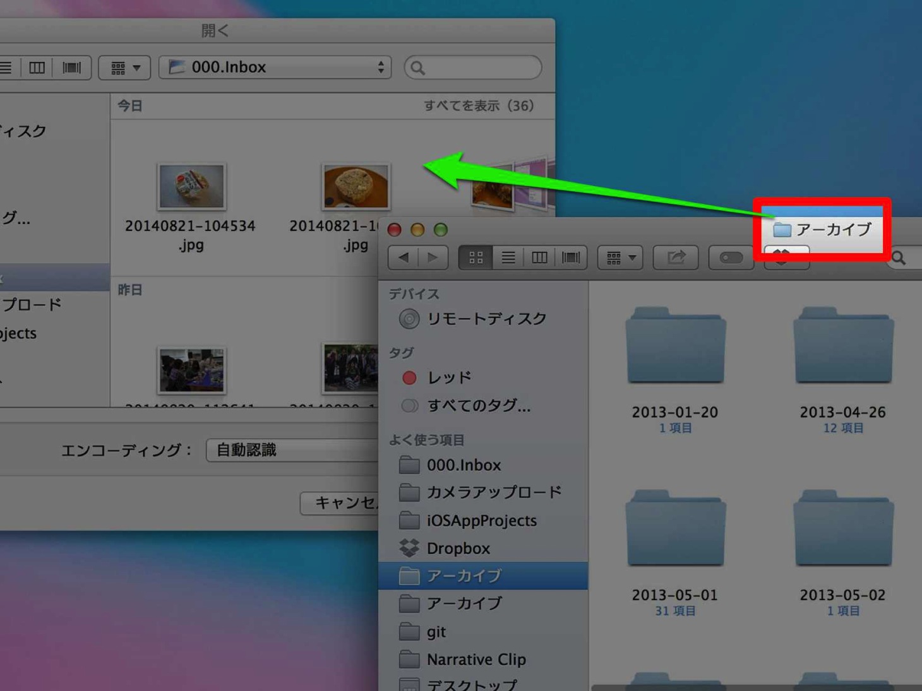Select the レッド tag in sidebar
The width and height of the screenshot is (922, 691).
point(483,377)
